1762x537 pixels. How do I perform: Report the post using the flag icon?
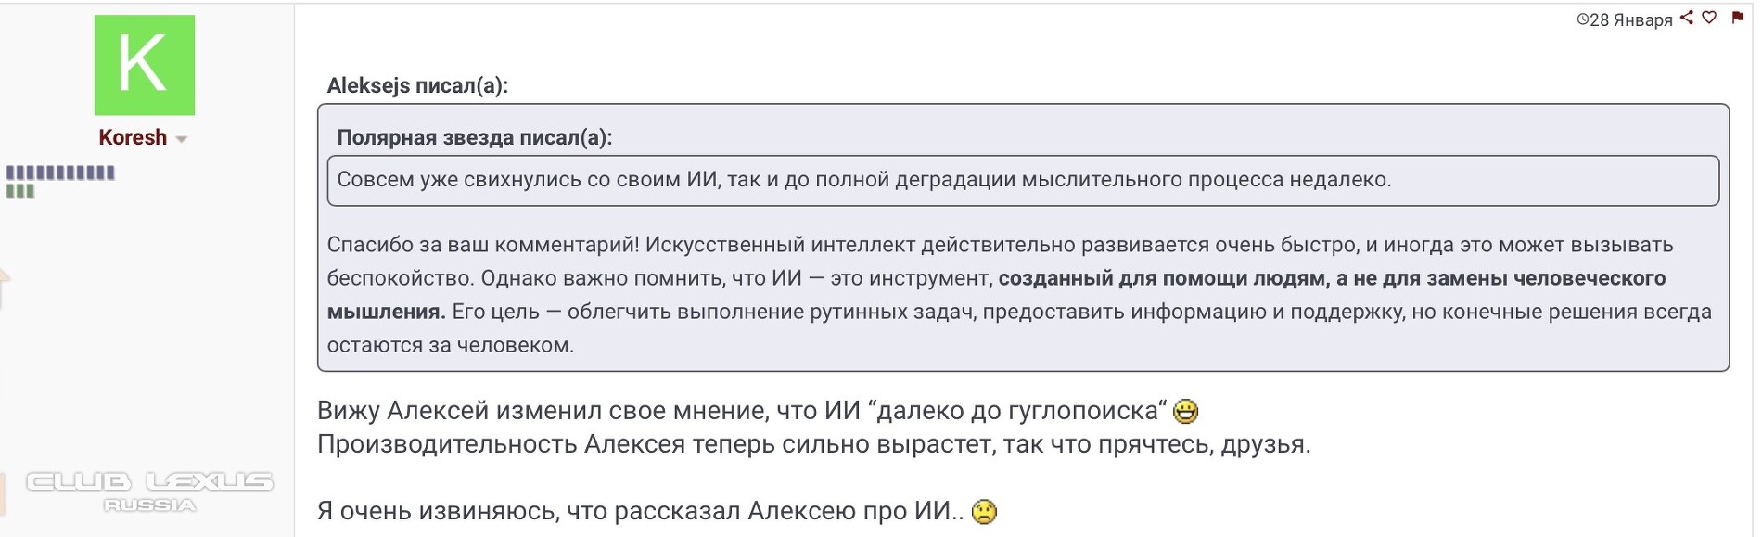pos(1738,18)
